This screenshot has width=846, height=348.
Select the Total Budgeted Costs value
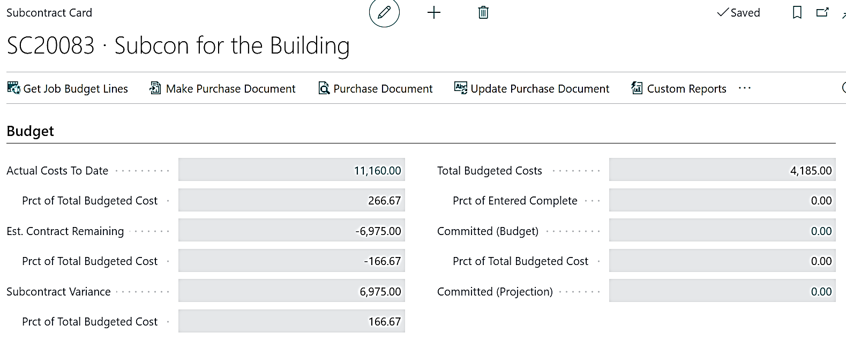[722, 171]
